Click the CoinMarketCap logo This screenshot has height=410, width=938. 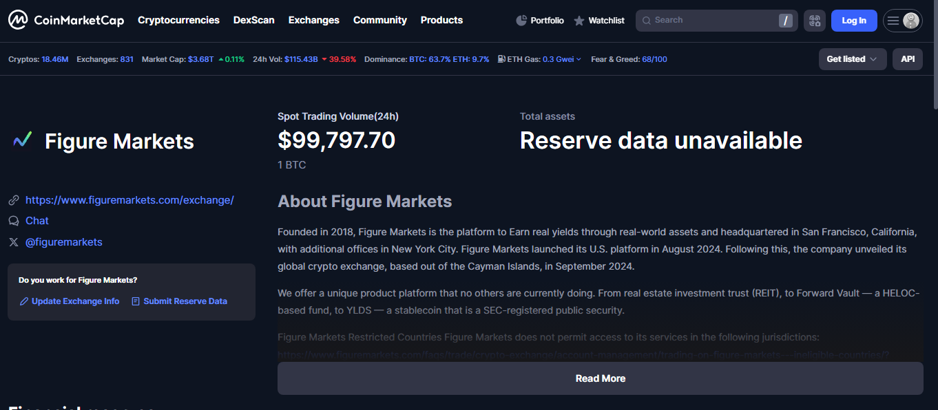(66, 20)
